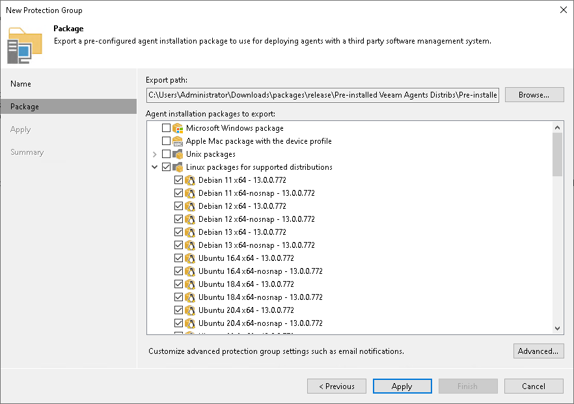Uncheck Ubuntu 20.4 x64 - 13.0.0.772 checkbox
Viewport: 574px width, 404px height.
click(x=178, y=310)
